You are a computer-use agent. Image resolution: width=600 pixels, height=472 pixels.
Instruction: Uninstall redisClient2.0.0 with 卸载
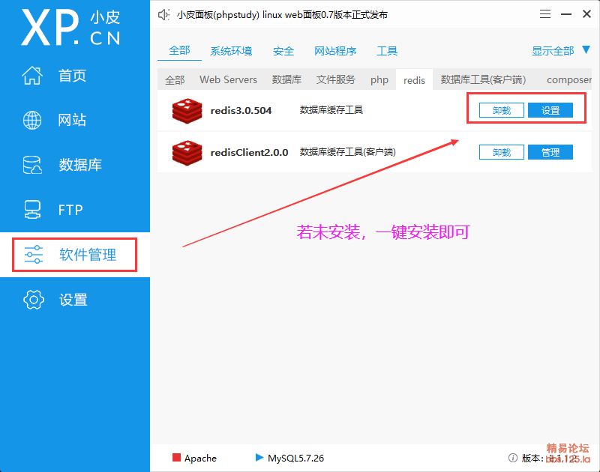pyautogui.click(x=502, y=153)
